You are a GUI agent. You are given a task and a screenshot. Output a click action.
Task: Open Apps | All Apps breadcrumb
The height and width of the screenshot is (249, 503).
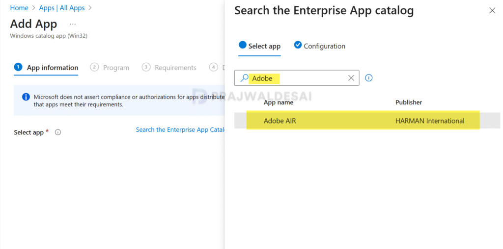click(x=62, y=8)
